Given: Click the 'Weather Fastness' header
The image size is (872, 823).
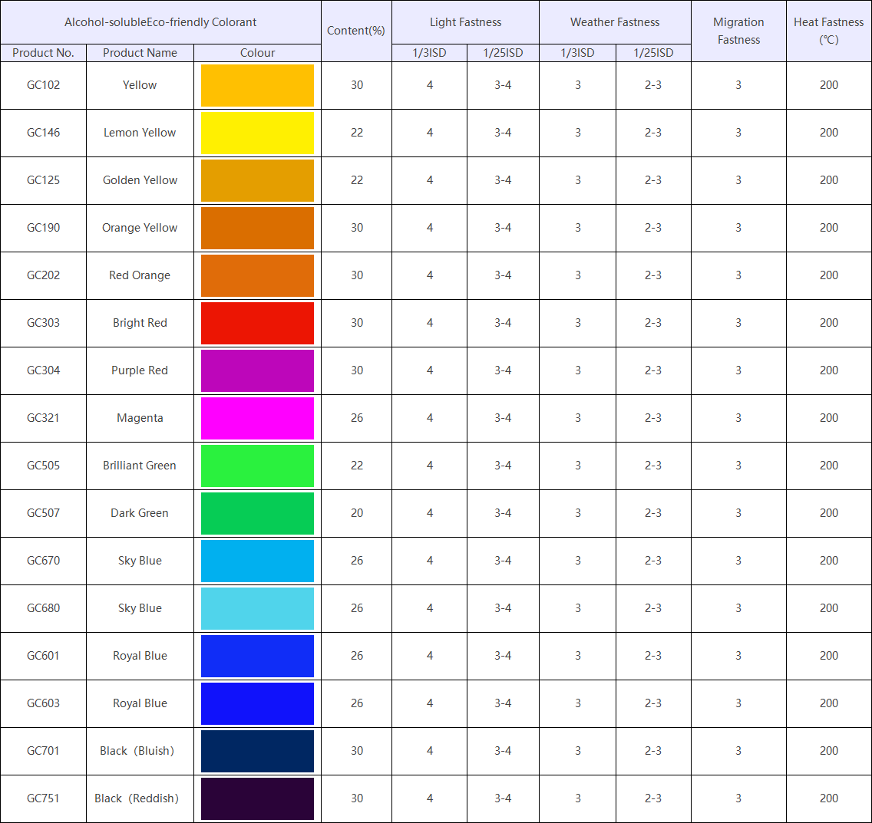Looking at the screenshot, I should [615, 22].
